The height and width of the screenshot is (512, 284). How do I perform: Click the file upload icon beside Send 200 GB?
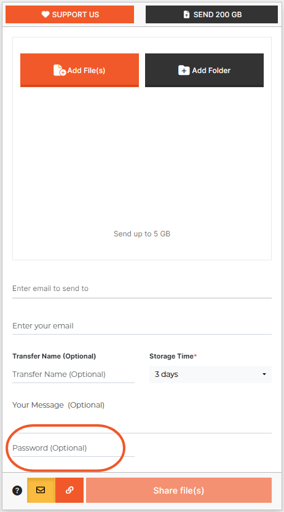(x=186, y=14)
